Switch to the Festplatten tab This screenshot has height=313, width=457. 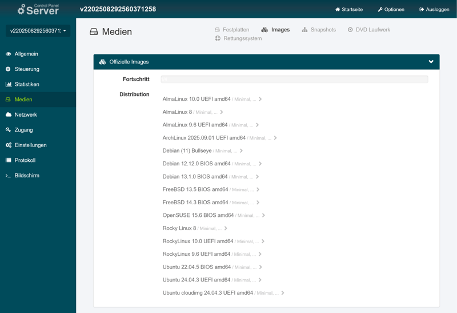[x=232, y=30]
